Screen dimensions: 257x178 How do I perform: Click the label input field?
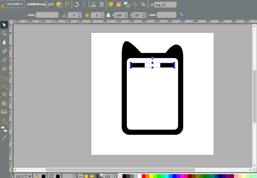tap(167, 15)
